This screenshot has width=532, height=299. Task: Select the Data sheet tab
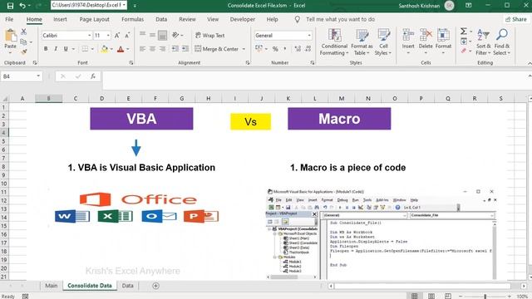pos(127,286)
